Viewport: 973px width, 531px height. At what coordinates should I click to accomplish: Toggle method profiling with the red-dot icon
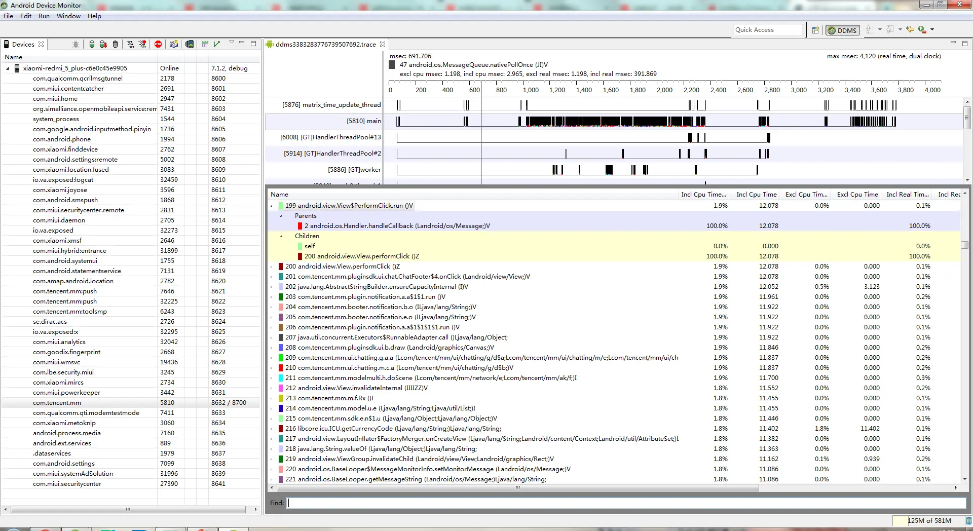pos(143,44)
